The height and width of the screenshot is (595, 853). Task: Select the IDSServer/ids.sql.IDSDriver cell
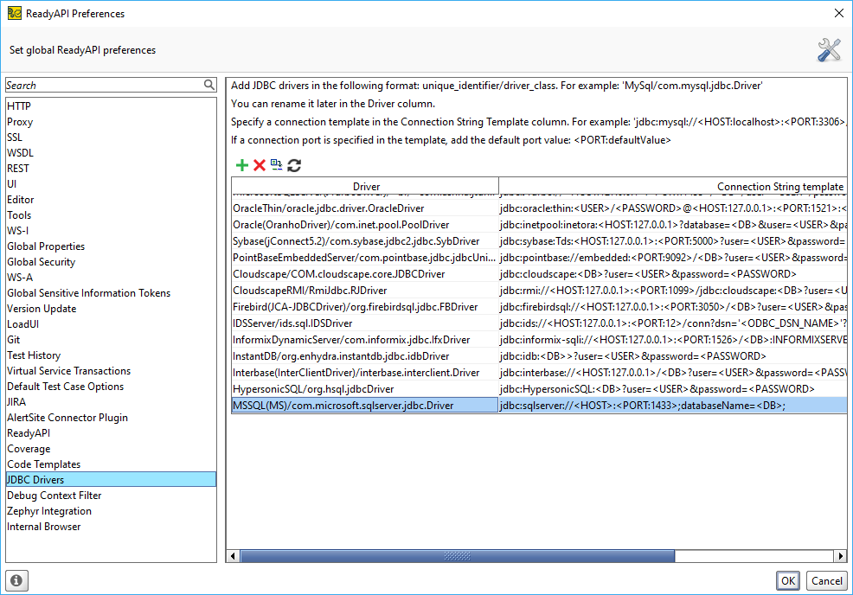pos(365,323)
